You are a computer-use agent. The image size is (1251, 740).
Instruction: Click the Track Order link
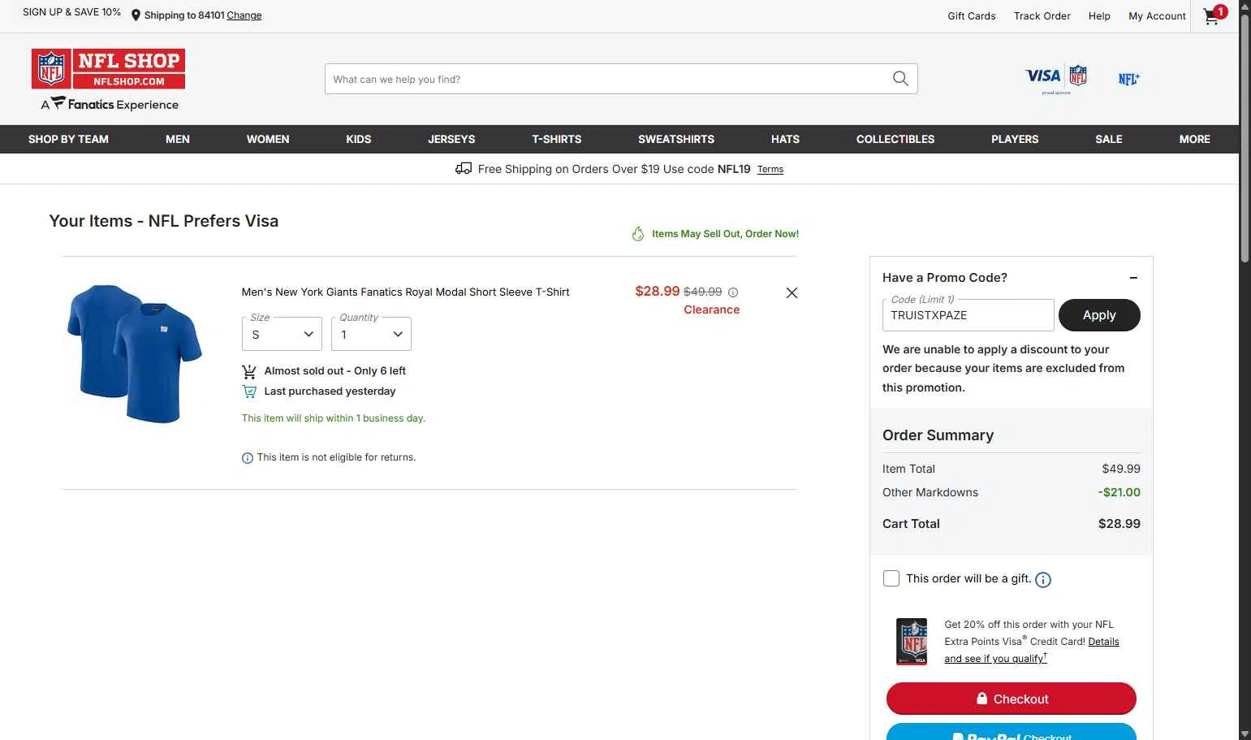(x=1042, y=16)
